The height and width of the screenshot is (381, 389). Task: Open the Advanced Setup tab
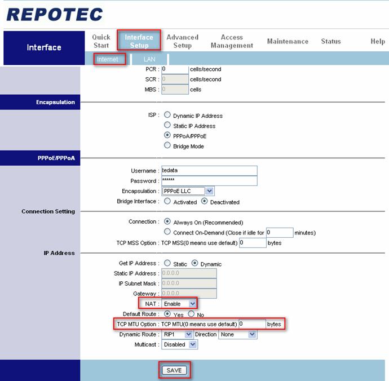(x=182, y=41)
